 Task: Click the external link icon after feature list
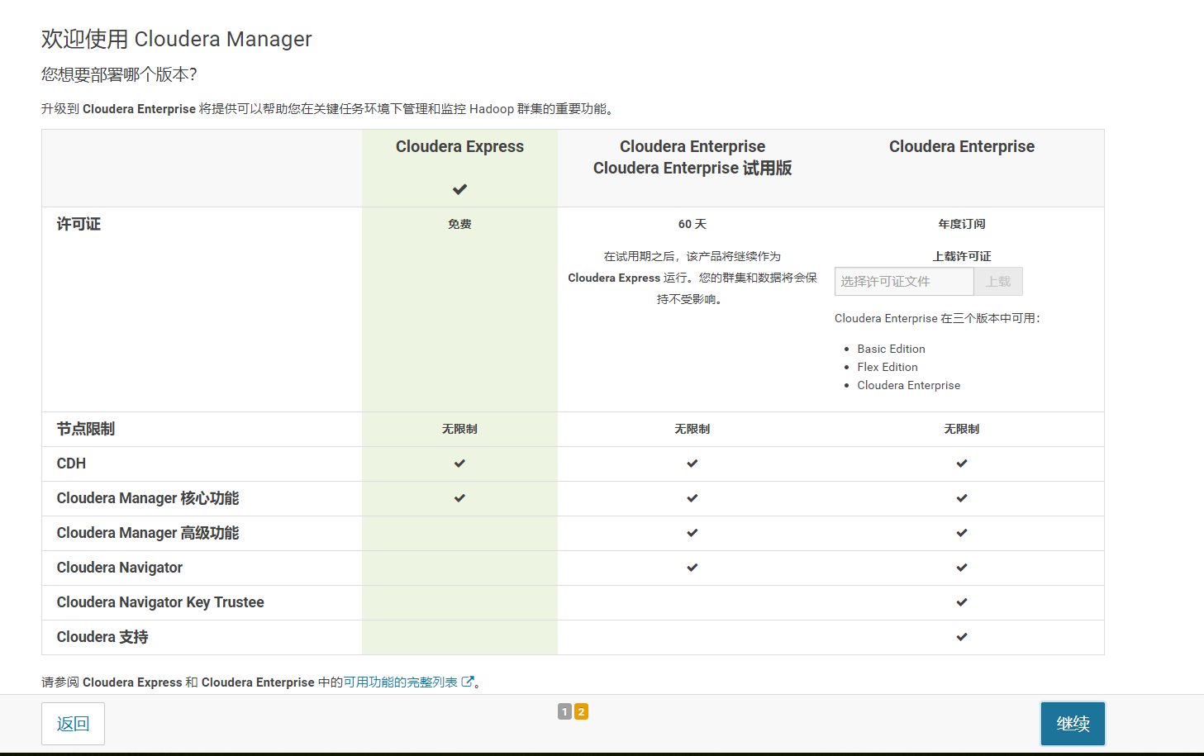coord(468,682)
